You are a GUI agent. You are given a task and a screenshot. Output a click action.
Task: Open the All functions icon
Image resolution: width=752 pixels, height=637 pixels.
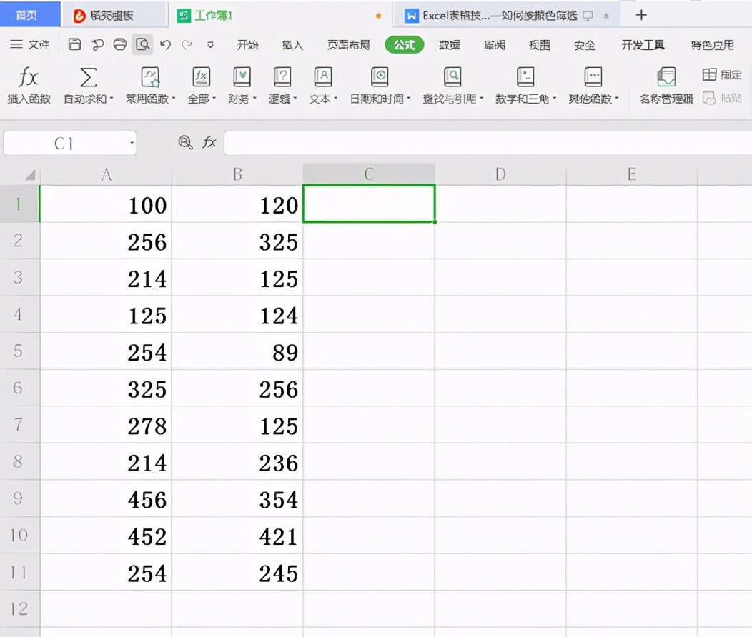pyautogui.click(x=201, y=77)
